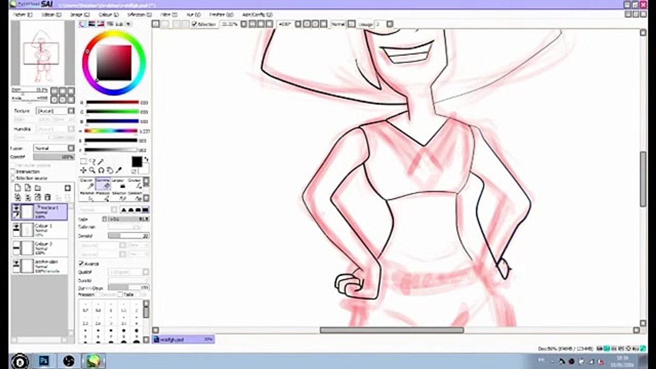
Task: Open Photoshop from the taskbar
Action: tap(44, 361)
